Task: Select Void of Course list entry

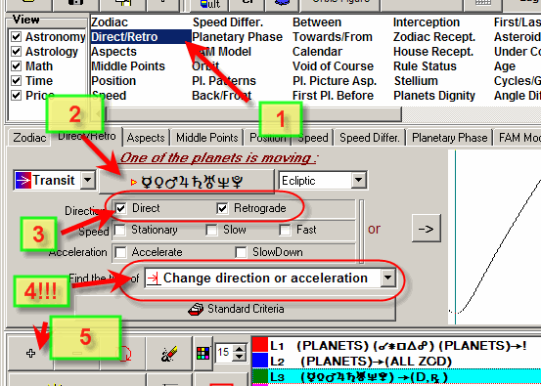Action: [x=333, y=66]
